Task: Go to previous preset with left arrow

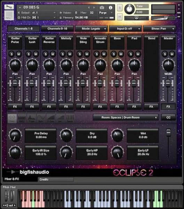Action: coord(89,8)
